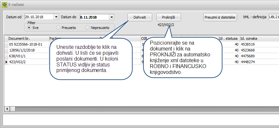Click Id. oznaka cell 4475689
279x128 pixels.
259,56
